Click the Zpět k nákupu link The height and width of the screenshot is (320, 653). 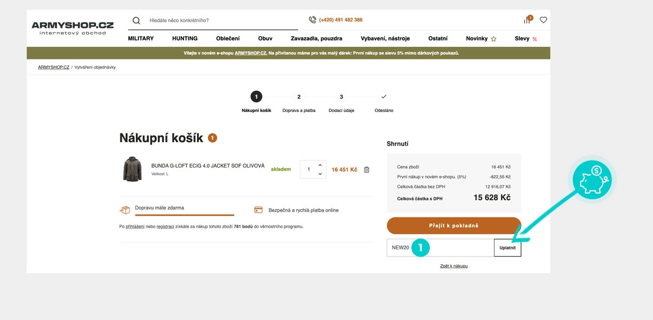click(454, 266)
